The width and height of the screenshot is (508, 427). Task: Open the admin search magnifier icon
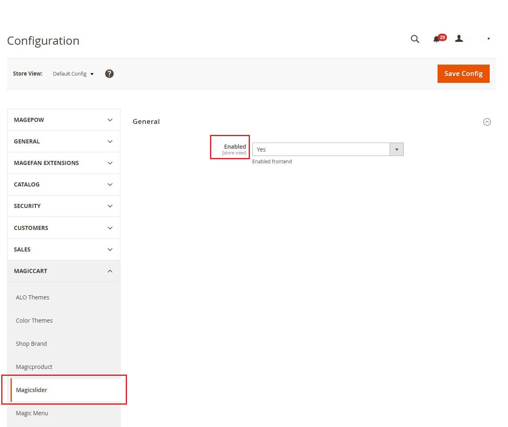415,39
